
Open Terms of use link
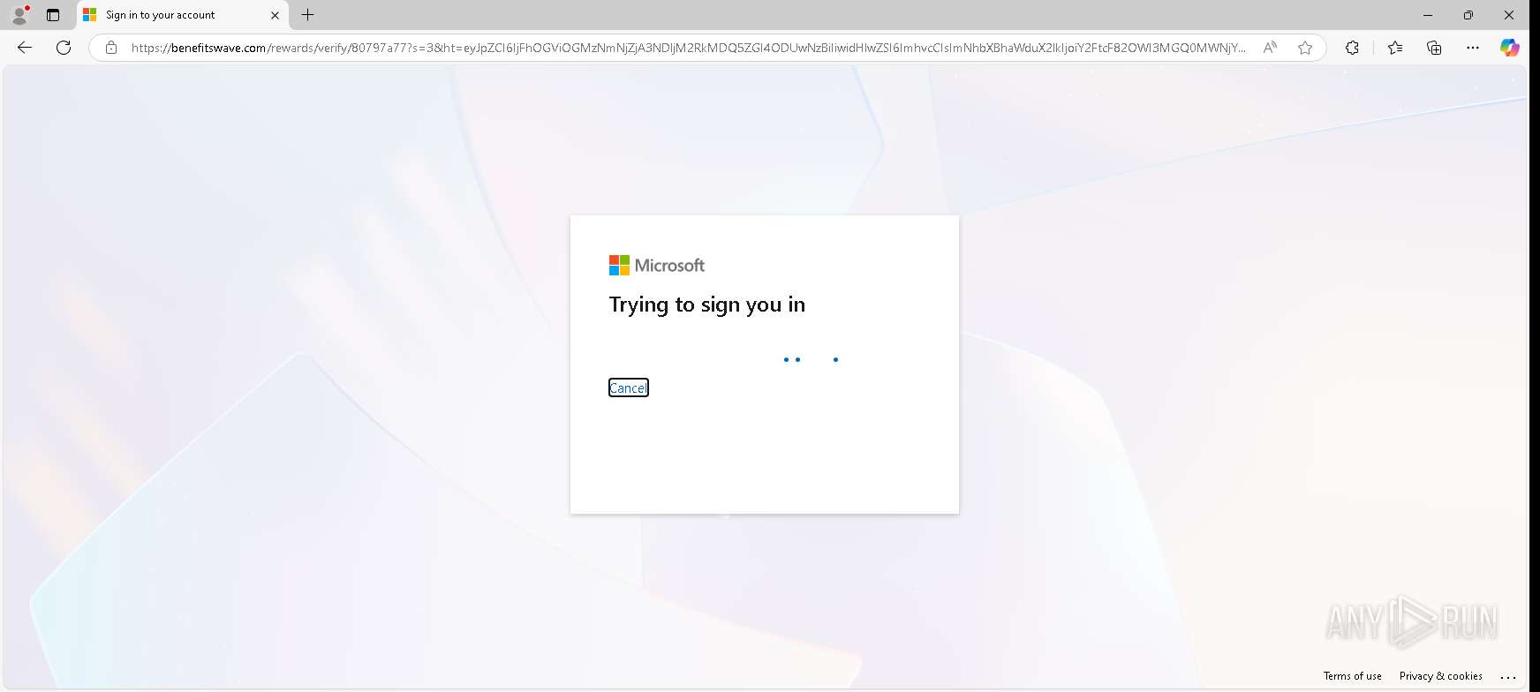pos(1352,676)
